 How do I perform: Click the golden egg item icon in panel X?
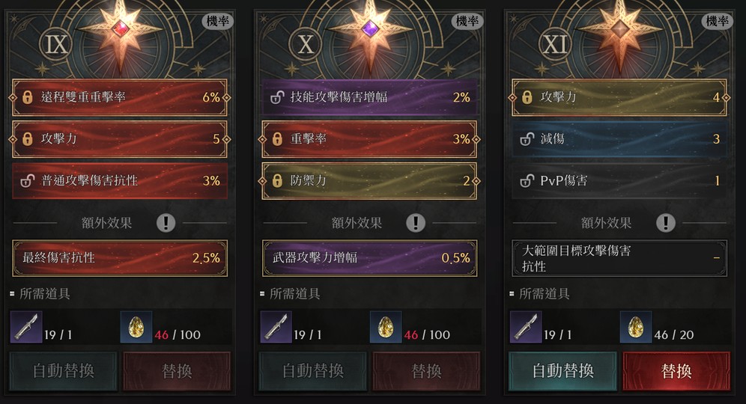(386, 327)
